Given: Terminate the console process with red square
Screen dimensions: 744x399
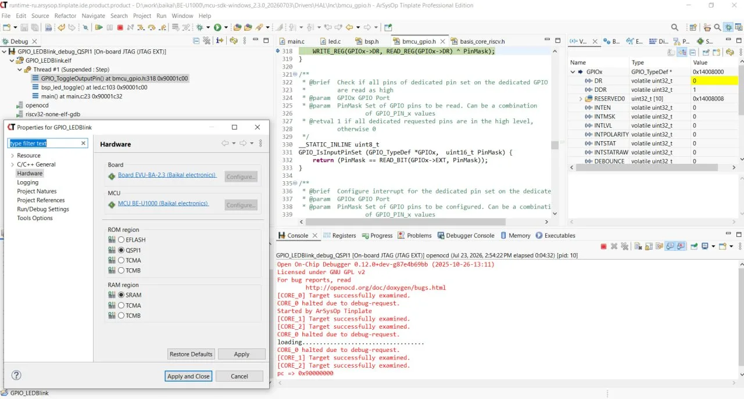Looking at the screenshot, I should tap(603, 246).
